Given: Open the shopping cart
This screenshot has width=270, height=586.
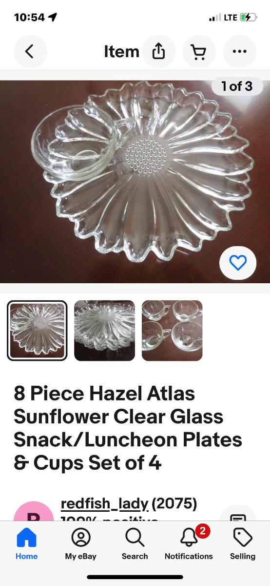Looking at the screenshot, I should pyautogui.click(x=199, y=51).
